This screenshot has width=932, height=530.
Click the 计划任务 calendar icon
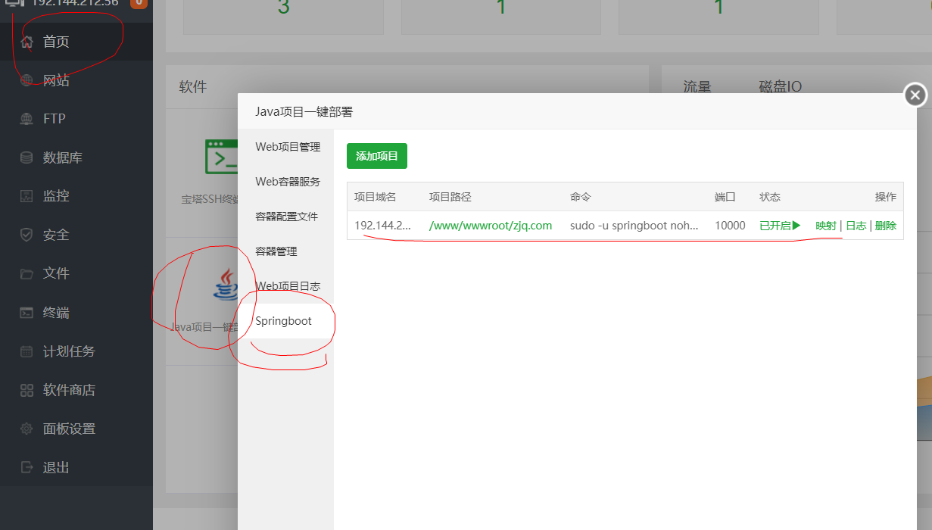(x=27, y=351)
